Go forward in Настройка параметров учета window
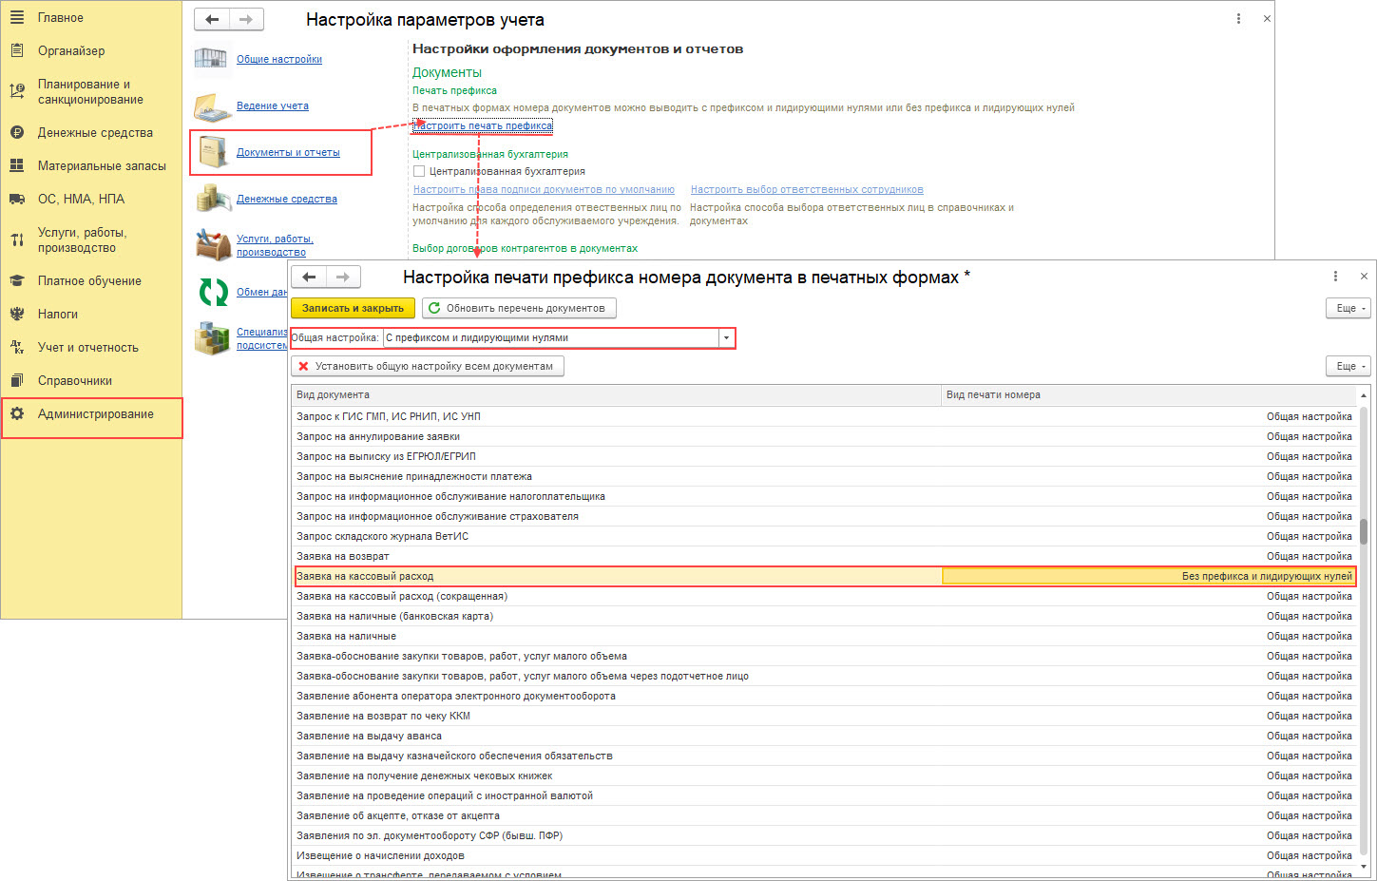This screenshot has width=1377, height=881. click(246, 19)
